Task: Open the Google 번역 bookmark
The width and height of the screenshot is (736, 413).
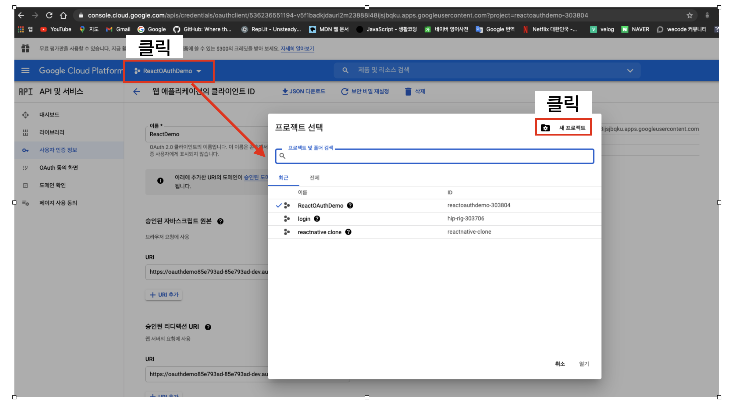Action: coord(495,29)
